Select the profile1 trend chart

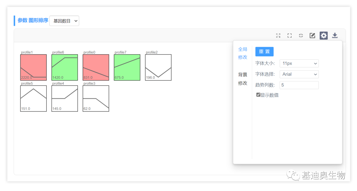[33, 67]
